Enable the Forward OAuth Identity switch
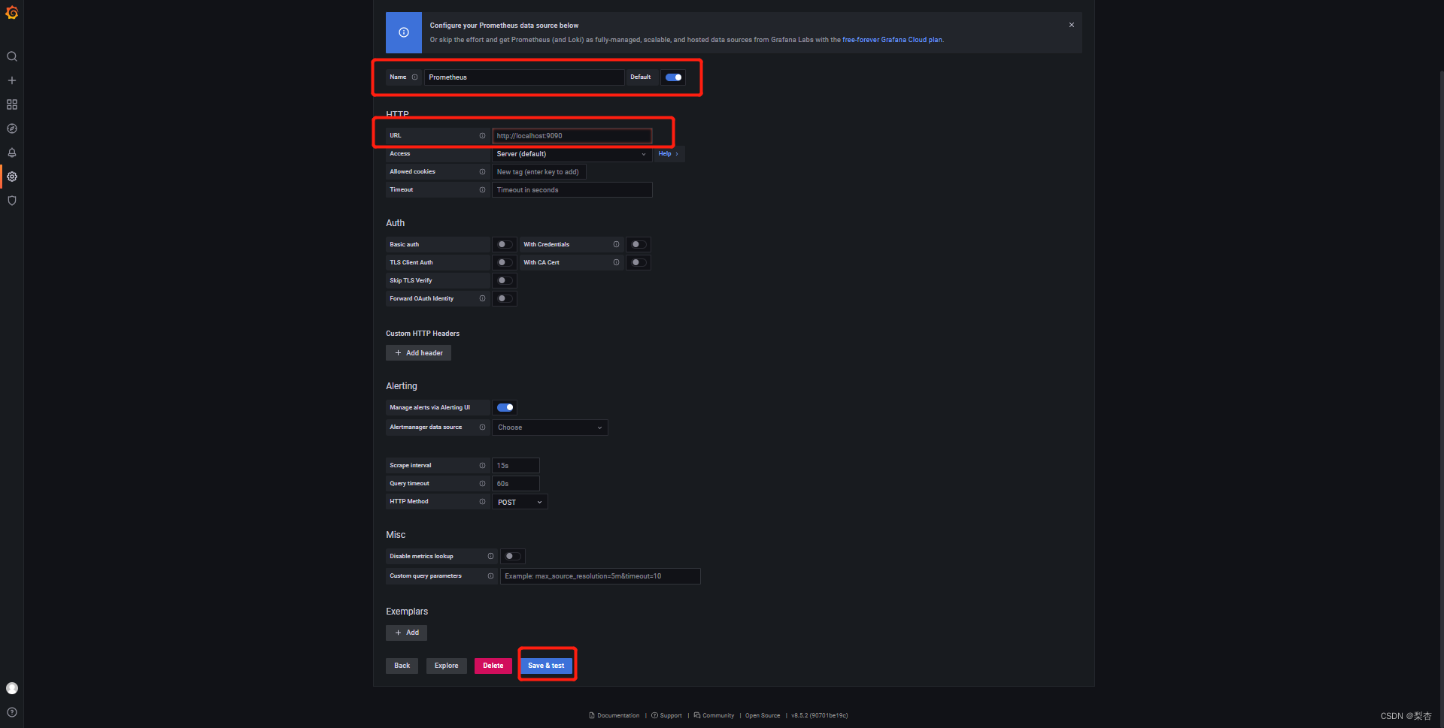The width and height of the screenshot is (1444, 728). [x=505, y=298]
